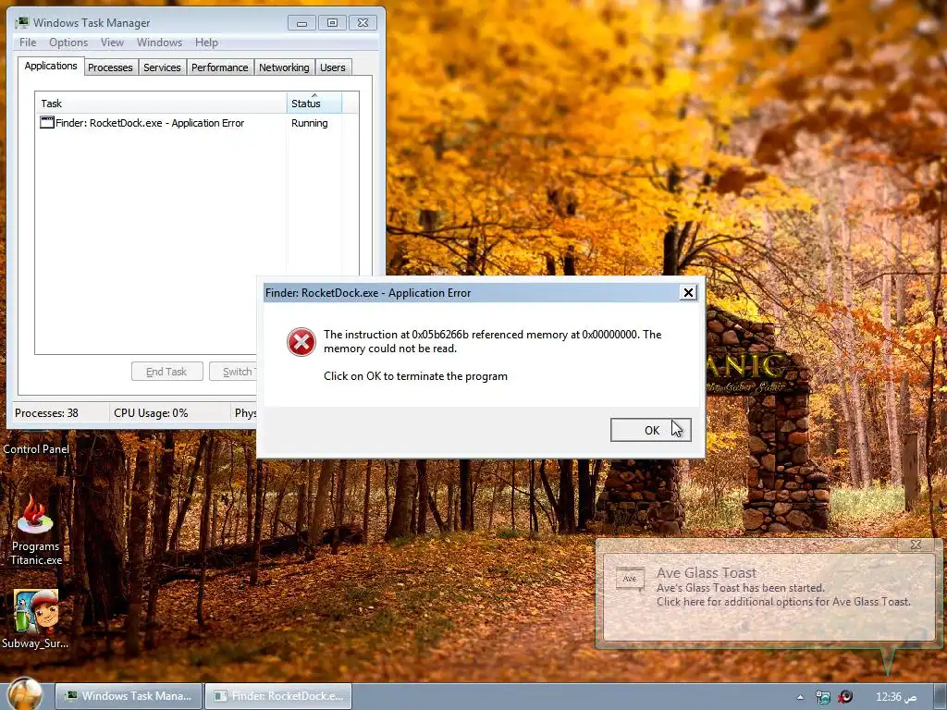Image resolution: width=947 pixels, height=710 pixels.
Task: Click the taskbar clock showing 12:36
Action: [x=895, y=697]
